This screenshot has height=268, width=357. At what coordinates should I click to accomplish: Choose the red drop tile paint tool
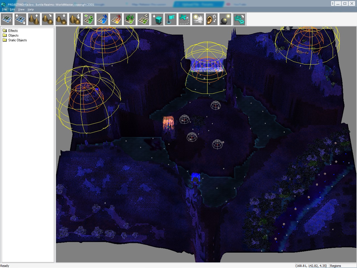pos(116,19)
